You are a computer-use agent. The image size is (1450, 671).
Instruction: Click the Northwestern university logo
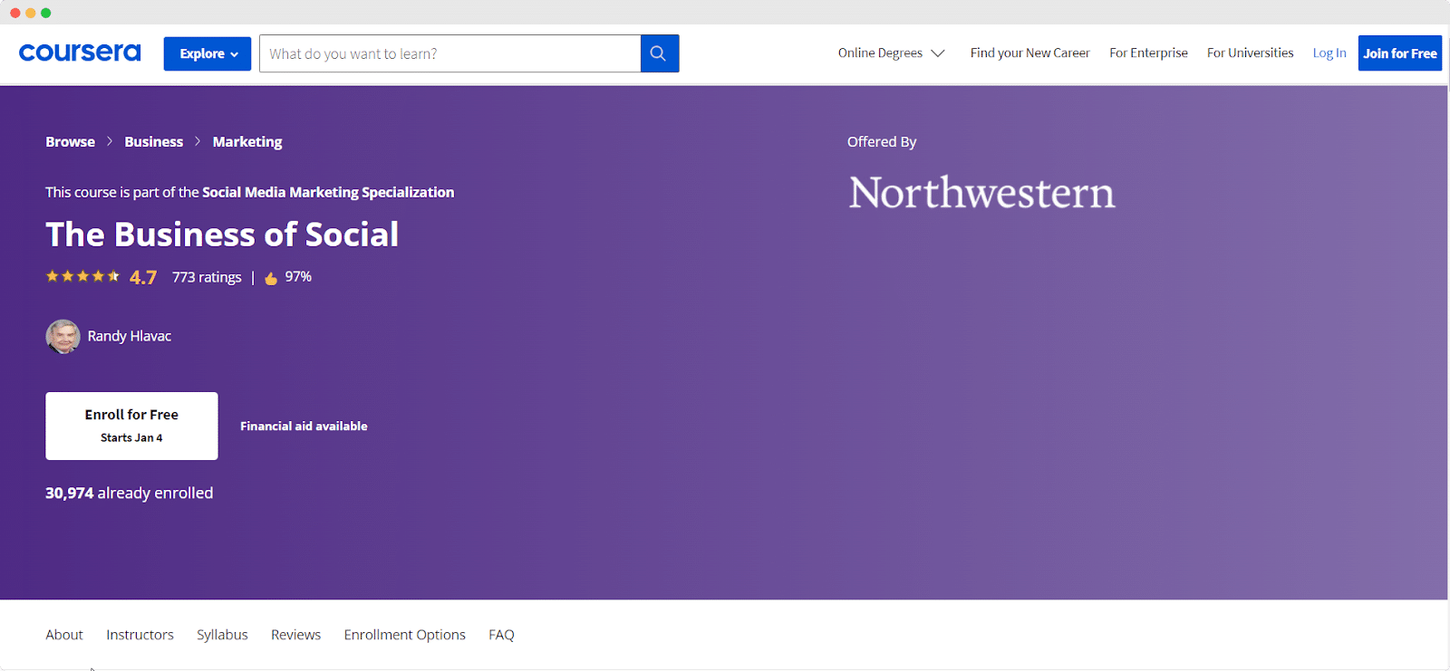(x=981, y=193)
